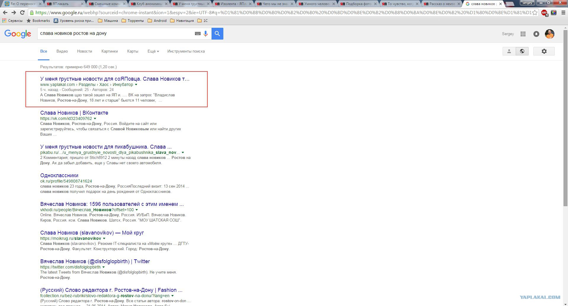Focus the Google search query field
Screen dimensions: 568x306
(116, 34)
